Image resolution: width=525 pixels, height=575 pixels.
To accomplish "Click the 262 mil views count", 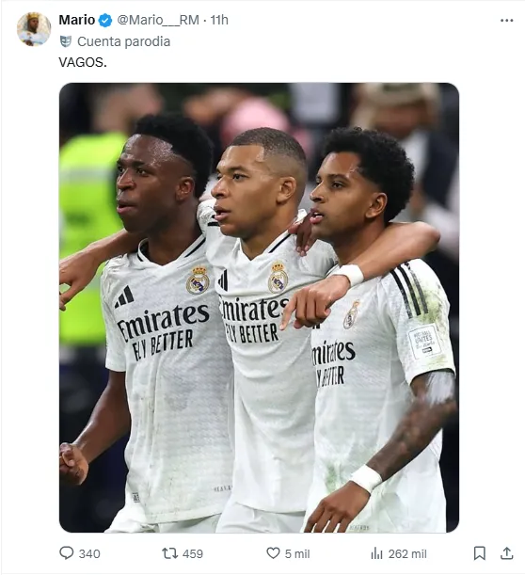I will 407,553.
